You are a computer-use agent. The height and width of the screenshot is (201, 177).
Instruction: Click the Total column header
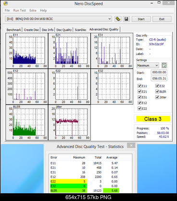click(x=95, y=158)
